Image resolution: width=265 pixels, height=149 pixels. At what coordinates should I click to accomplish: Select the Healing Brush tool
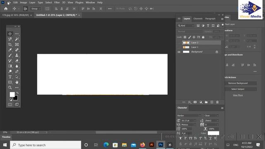(x=17, y=50)
